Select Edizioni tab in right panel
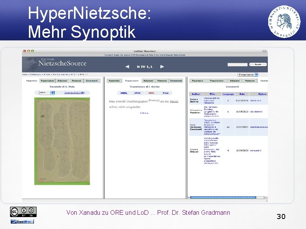 pos(235,81)
